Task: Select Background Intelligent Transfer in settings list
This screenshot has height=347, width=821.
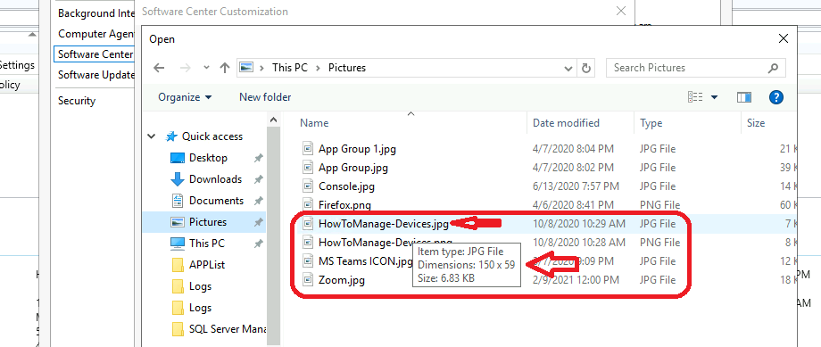Action: coord(96,13)
